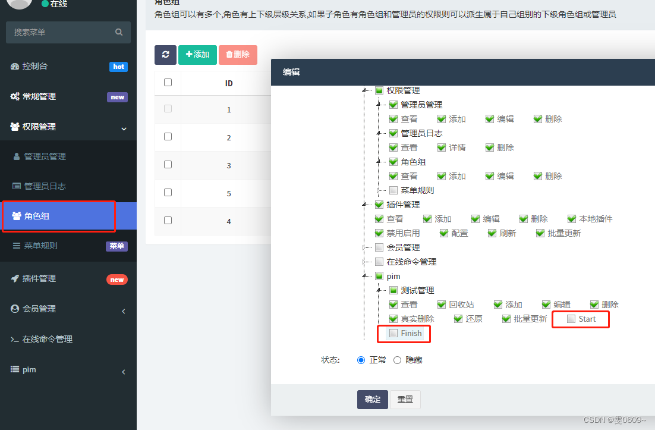The width and height of the screenshot is (655, 430).
Task: Collapse the 角色组 tree node arrow
Action: (x=379, y=162)
